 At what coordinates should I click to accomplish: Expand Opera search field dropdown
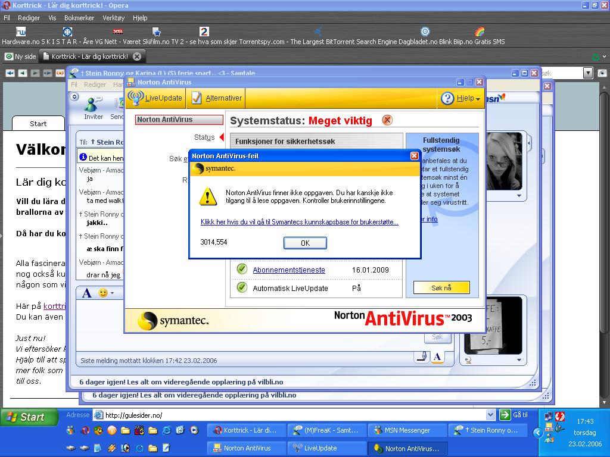(588, 73)
